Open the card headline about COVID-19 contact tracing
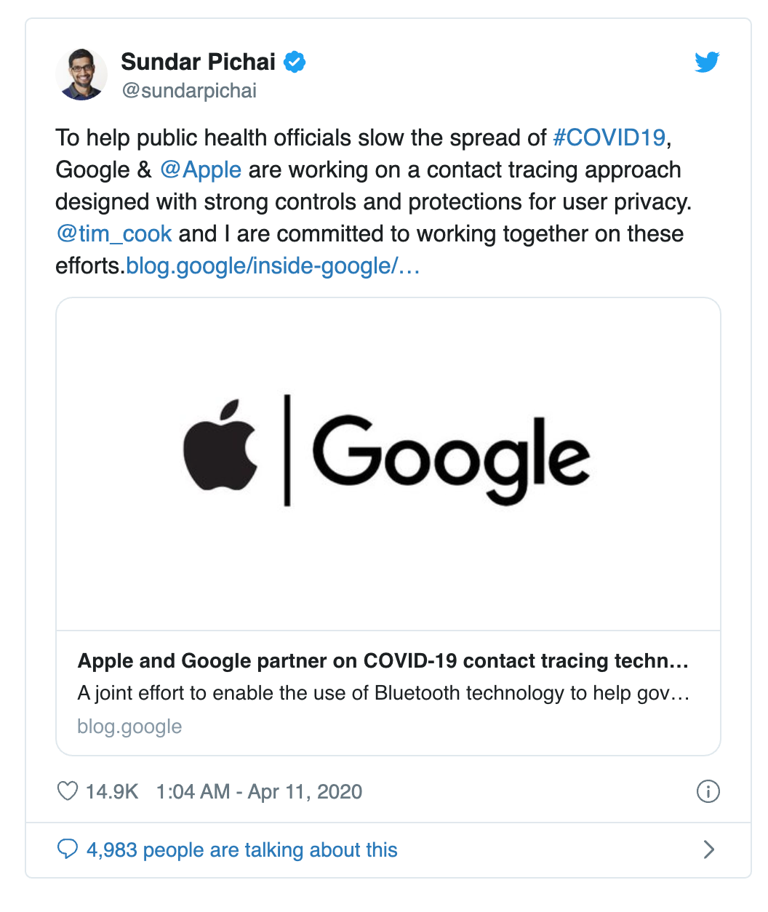Image resolution: width=768 pixels, height=912 pixels. [x=383, y=661]
